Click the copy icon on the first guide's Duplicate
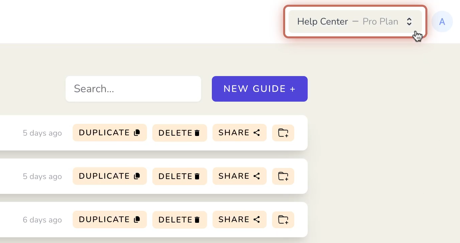 coord(137,133)
